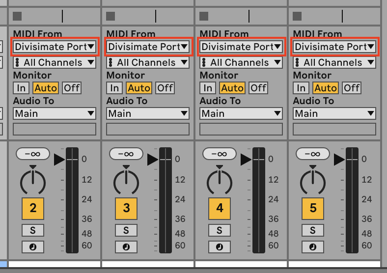Open the MIDI From dropdown on track 2
This screenshot has height=273, width=387.
point(55,47)
